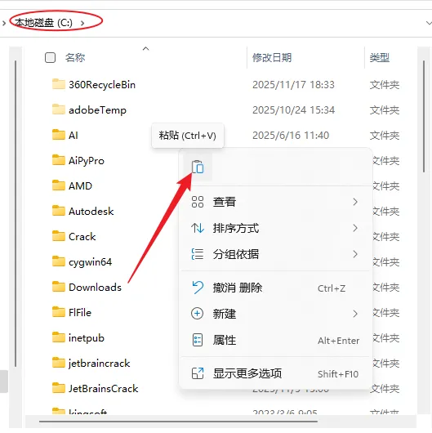Open the address bar history dropdown arrow

coord(428,23)
